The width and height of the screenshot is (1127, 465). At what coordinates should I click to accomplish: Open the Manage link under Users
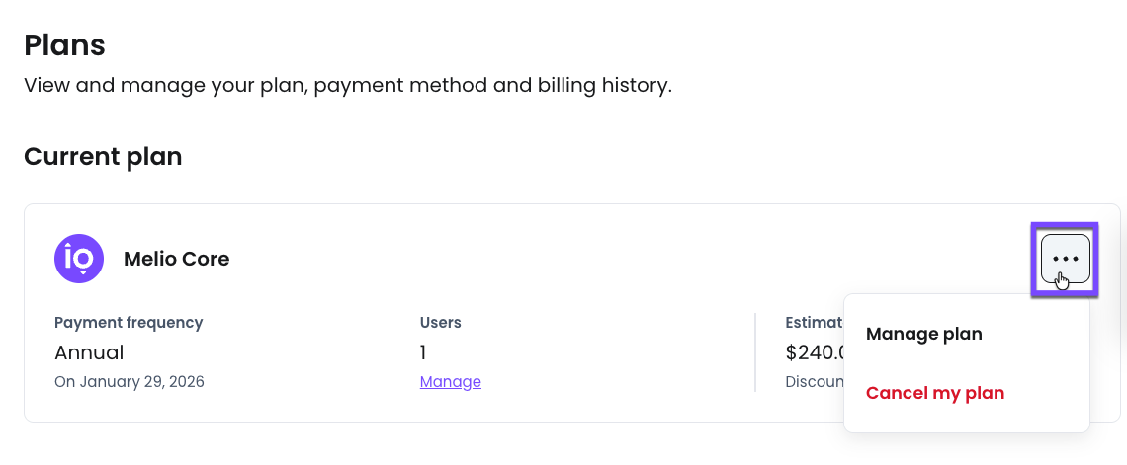click(x=451, y=381)
